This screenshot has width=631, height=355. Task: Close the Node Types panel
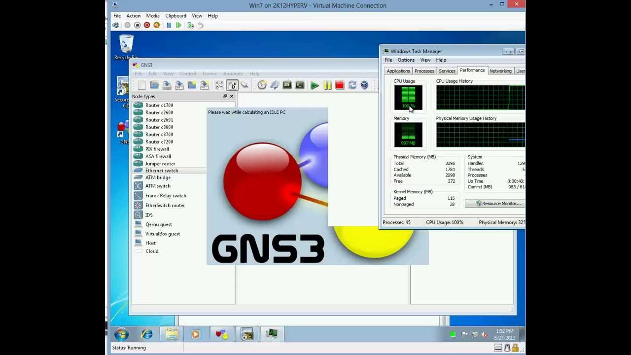click(232, 96)
